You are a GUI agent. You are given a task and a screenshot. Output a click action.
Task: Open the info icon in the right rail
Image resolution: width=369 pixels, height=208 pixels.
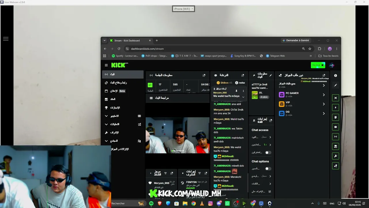(336, 75)
